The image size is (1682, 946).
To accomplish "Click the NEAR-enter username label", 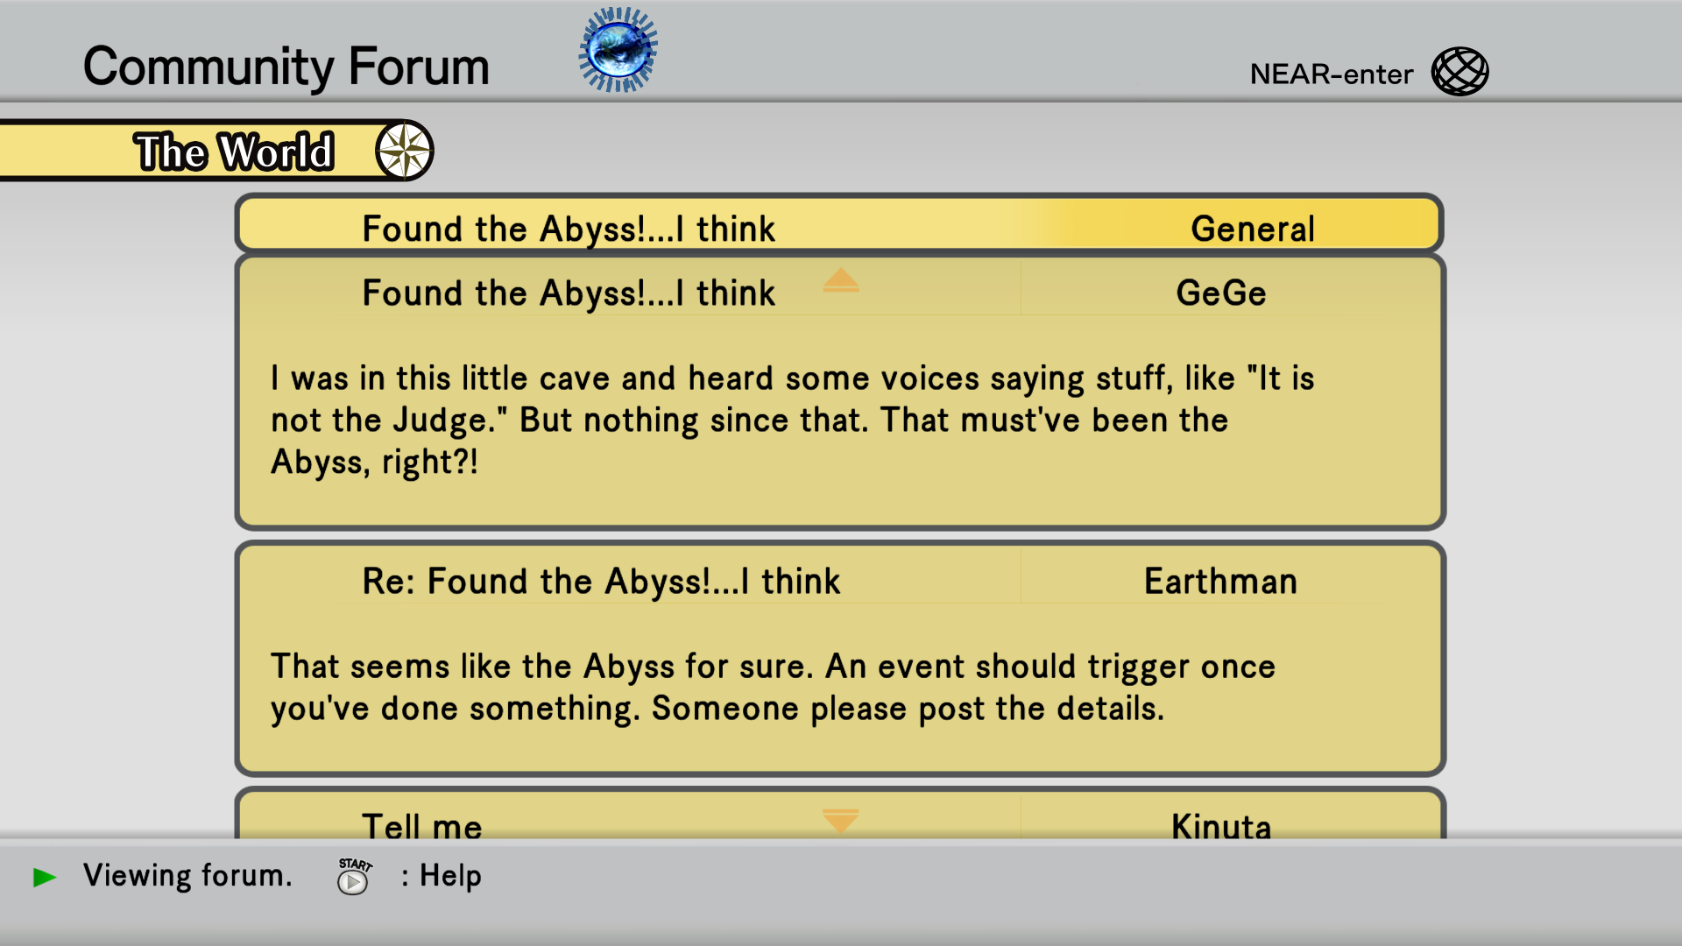I will pyautogui.click(x=1331, y=74).
